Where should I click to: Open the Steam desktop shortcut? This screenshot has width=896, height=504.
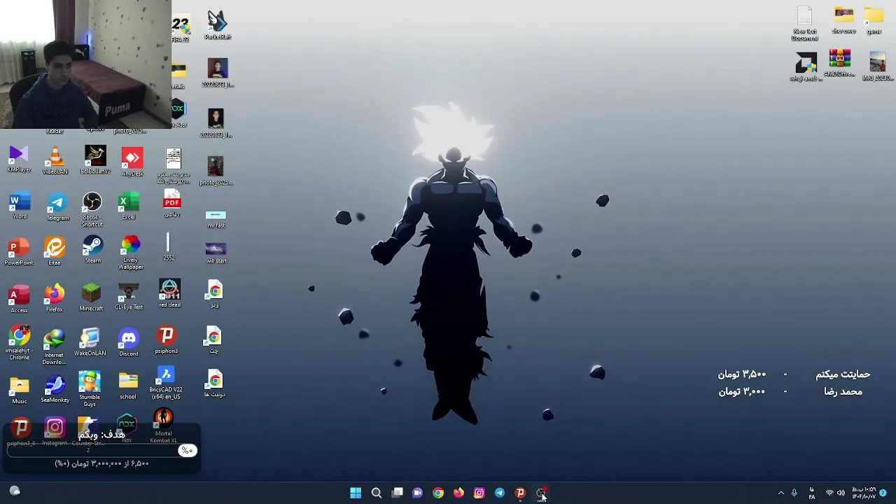click(92, 250)
